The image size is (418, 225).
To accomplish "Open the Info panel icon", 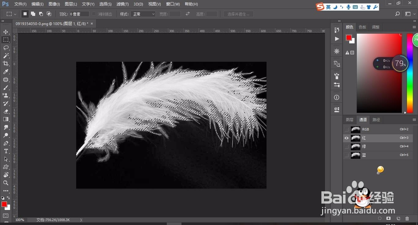I will (336, 97).
